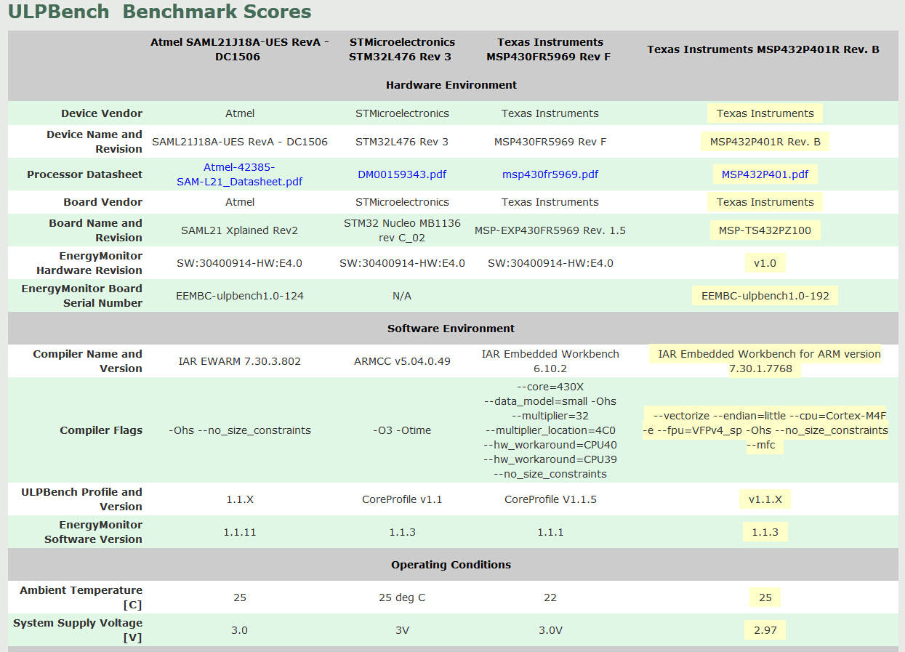905x652 pixels.
Task: Select the STM32 Nucleo MB1136 rev C_02 cell
Action: [x=402, y=230]
